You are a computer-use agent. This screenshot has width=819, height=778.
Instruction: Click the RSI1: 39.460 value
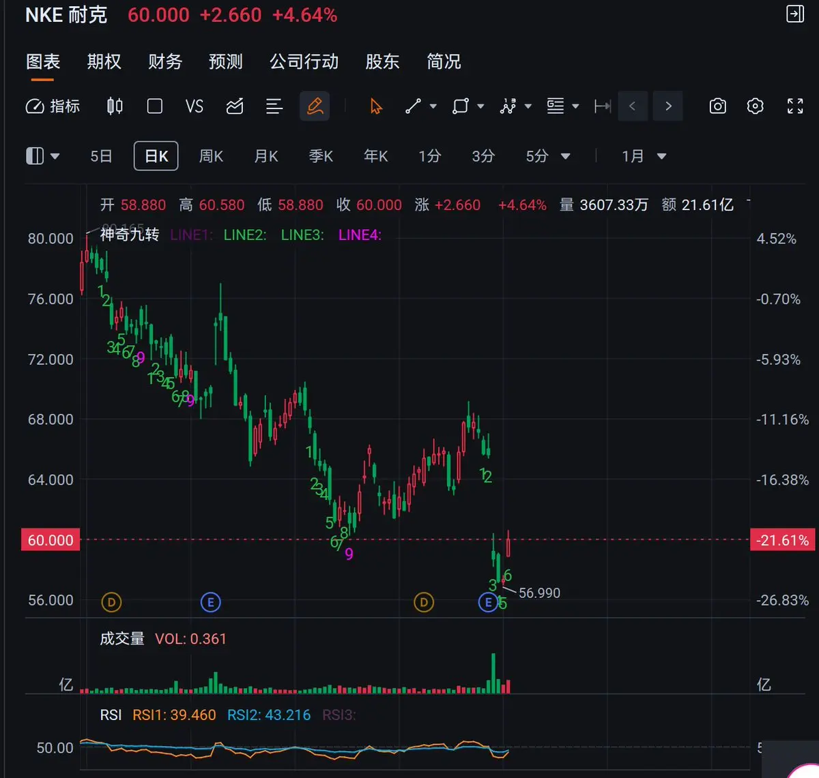174,715
